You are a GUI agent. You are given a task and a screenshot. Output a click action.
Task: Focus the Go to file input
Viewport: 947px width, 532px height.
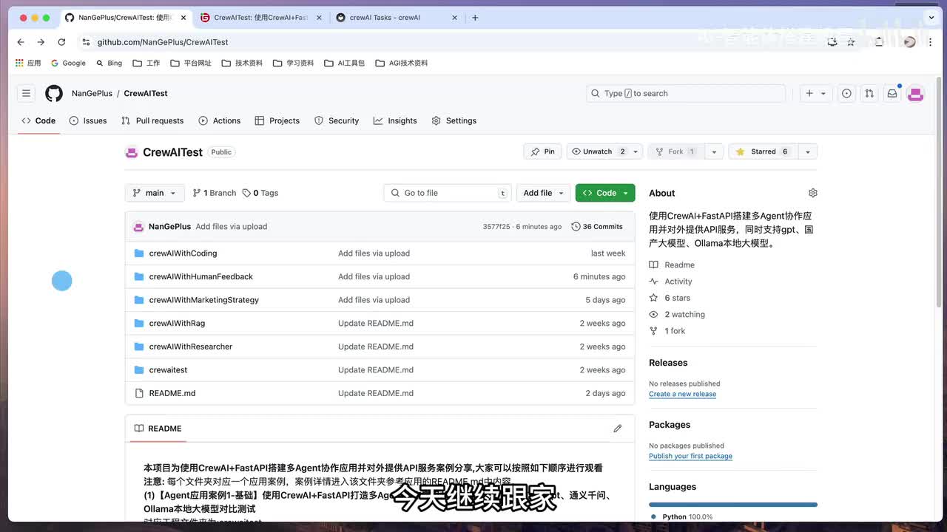pos(448,193)
